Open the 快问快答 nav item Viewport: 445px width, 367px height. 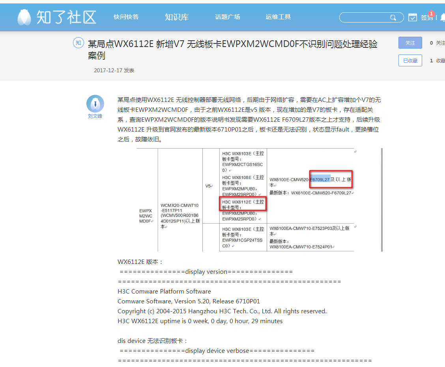point(126,17)
